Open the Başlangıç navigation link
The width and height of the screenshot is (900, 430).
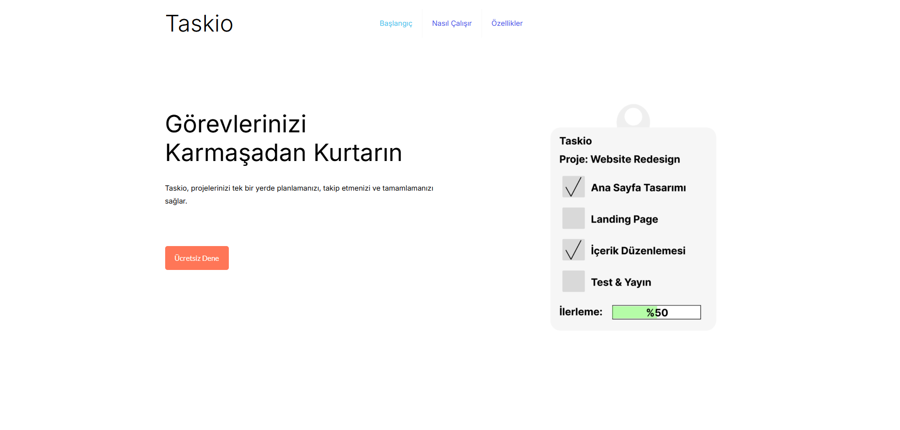point(396,23)
